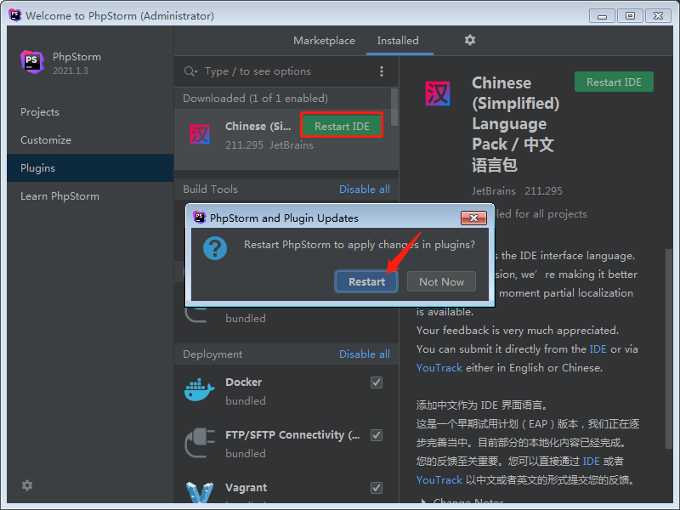Click Disable all for Build Tools
The image size is (680, 510).
tap(365, 189)
